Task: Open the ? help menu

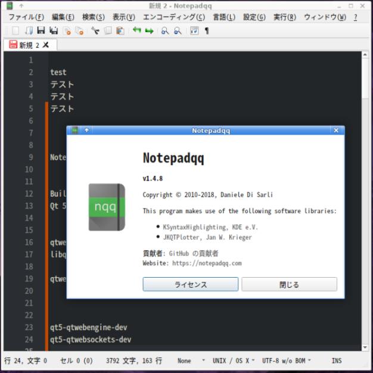Action: point(355,17)
